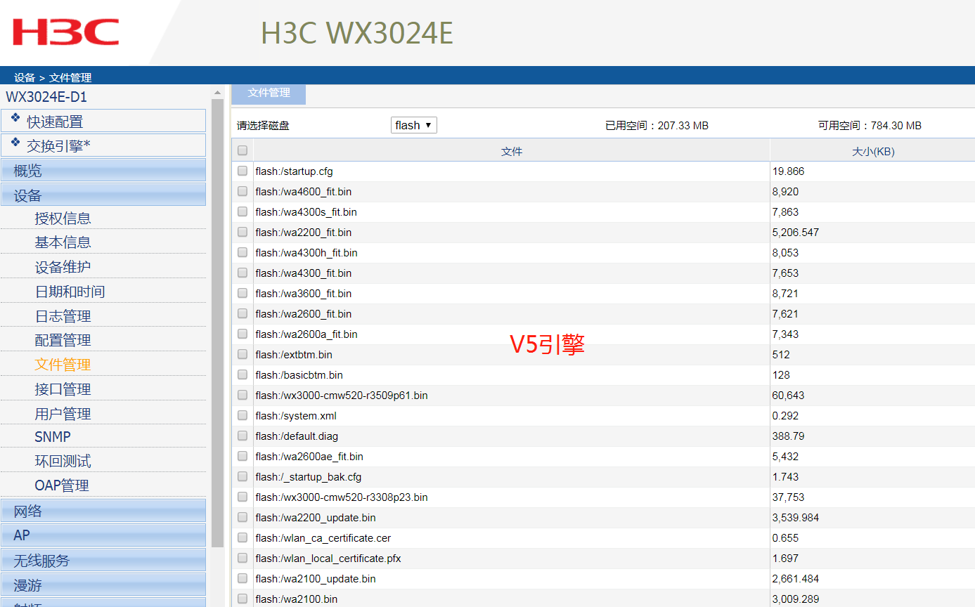Click the file name flash:/wlan_local_certificate.pfx
The image size is (975, 607).
coord(328,559)
